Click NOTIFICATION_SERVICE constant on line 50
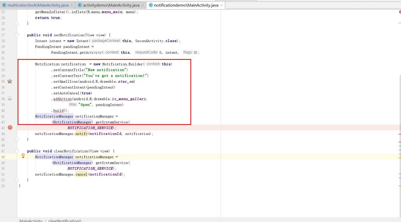Viewport: 401px width, 222px height. pos(90,169)
